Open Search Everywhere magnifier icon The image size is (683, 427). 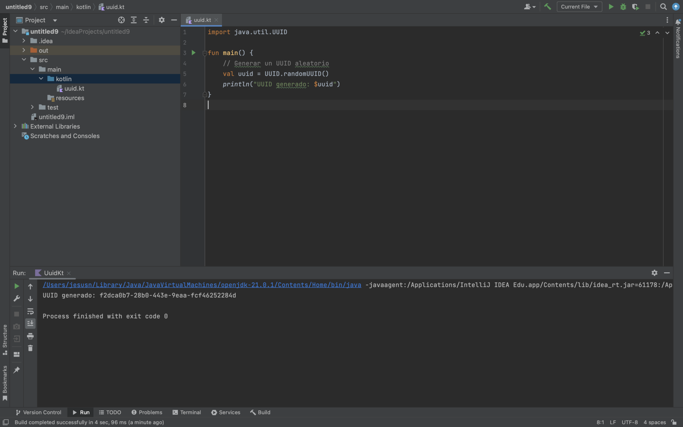pos(663,7)
